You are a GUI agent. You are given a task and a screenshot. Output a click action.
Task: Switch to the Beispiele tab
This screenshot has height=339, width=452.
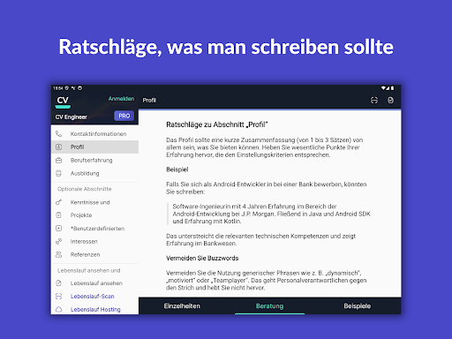358,306
